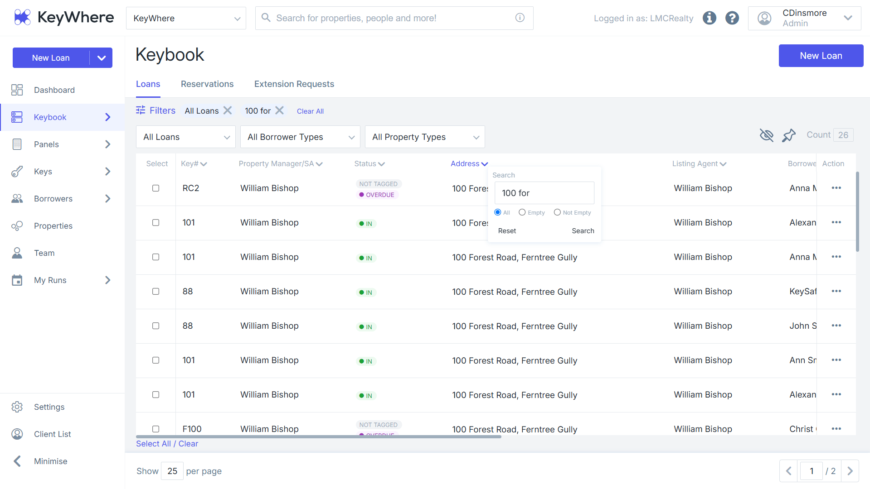Open the All Borrower Types dropdown
Screen dimensions: 870x489
pos(300,137)
